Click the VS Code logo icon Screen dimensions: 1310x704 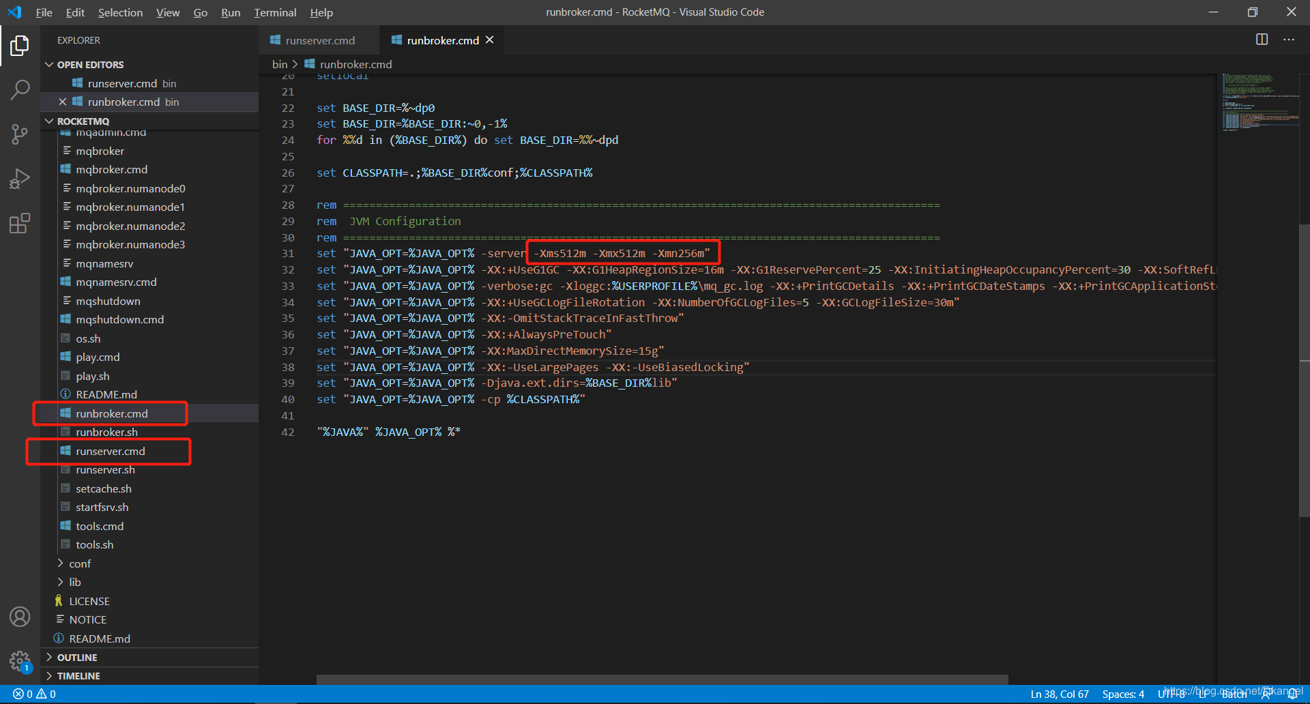pyautogui.click(x=14, y=12)
